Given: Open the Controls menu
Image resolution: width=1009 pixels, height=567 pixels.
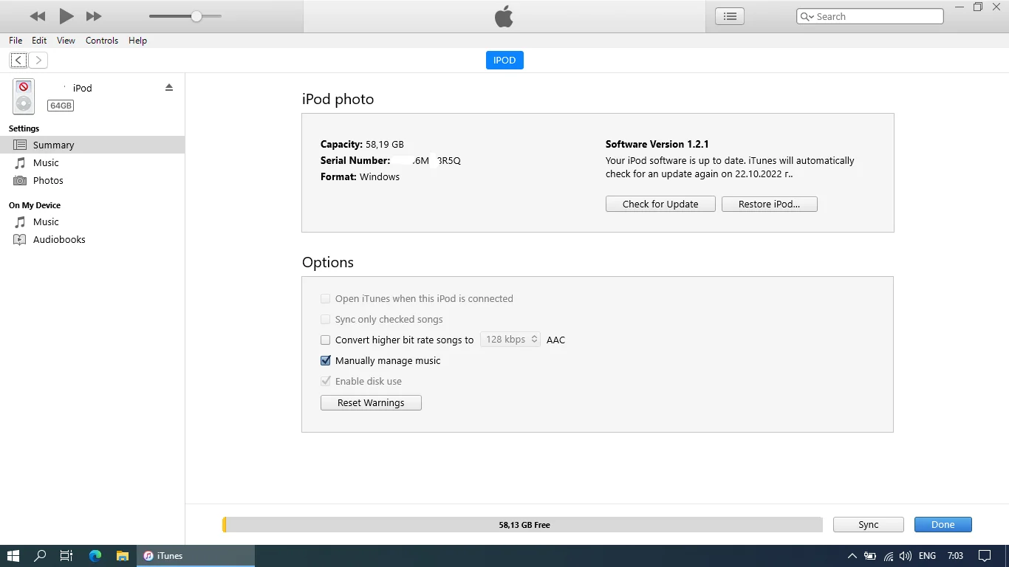Looking at the screenshot, I should coord(102,41).
